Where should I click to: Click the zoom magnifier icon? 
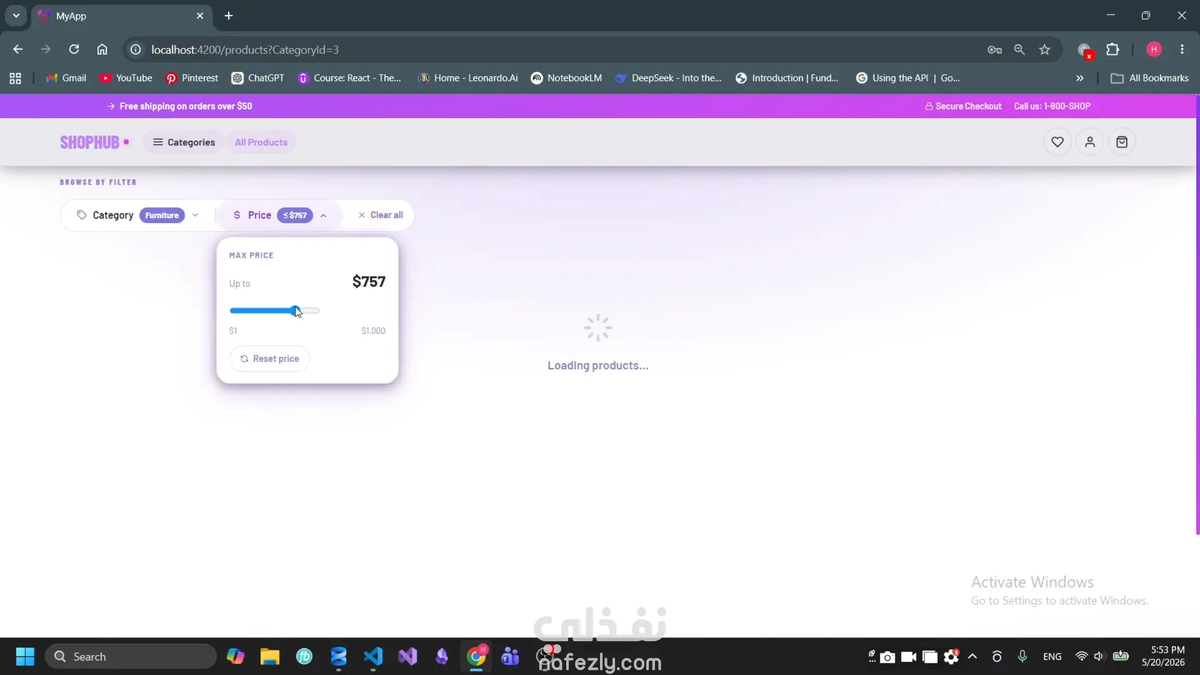pyautogui.click(x=1019, y=49)
